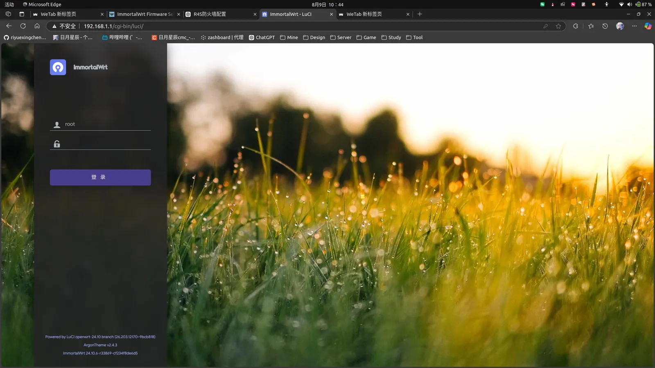
Task: Open the tab actions menu icon
Action: tap(22, 14)
